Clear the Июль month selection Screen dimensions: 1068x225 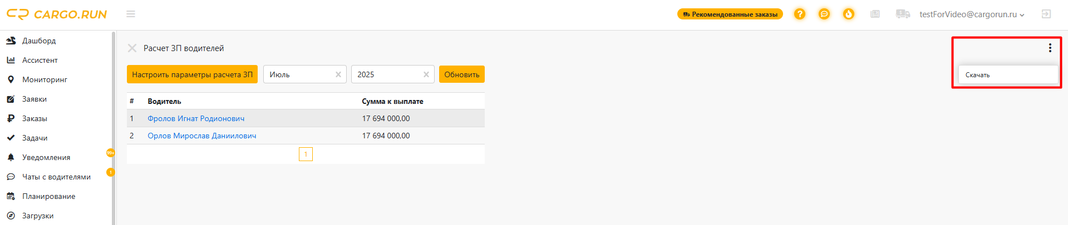(x=338, y=74)
